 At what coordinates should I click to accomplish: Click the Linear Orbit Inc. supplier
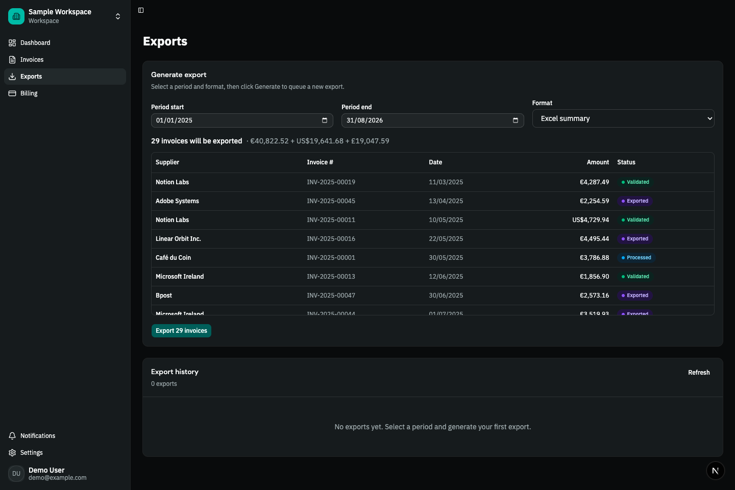(178, 239)
